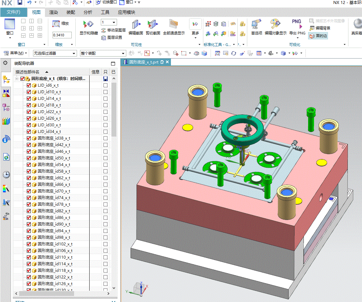Switch to the Analysis (分析) tab
The height and width of the screenshot is (302, 362).
coord(88,12)
